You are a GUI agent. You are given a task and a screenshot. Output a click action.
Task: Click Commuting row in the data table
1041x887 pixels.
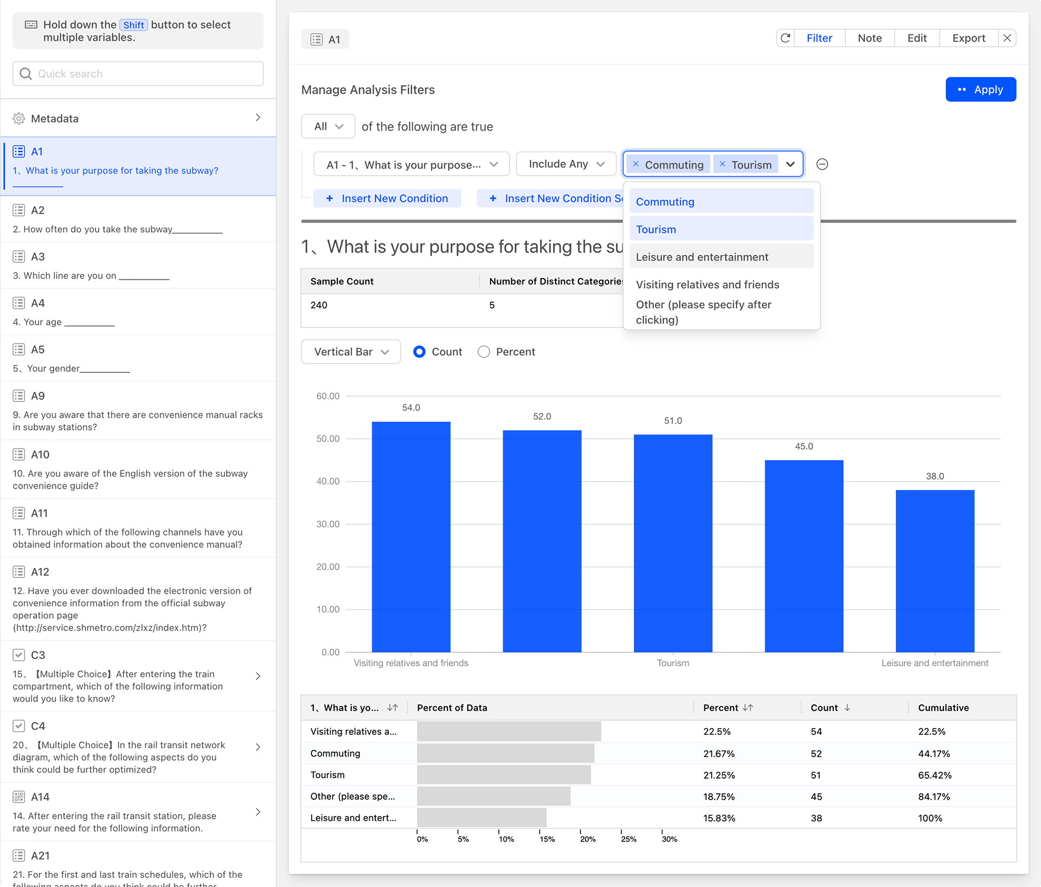pos(658,753)
